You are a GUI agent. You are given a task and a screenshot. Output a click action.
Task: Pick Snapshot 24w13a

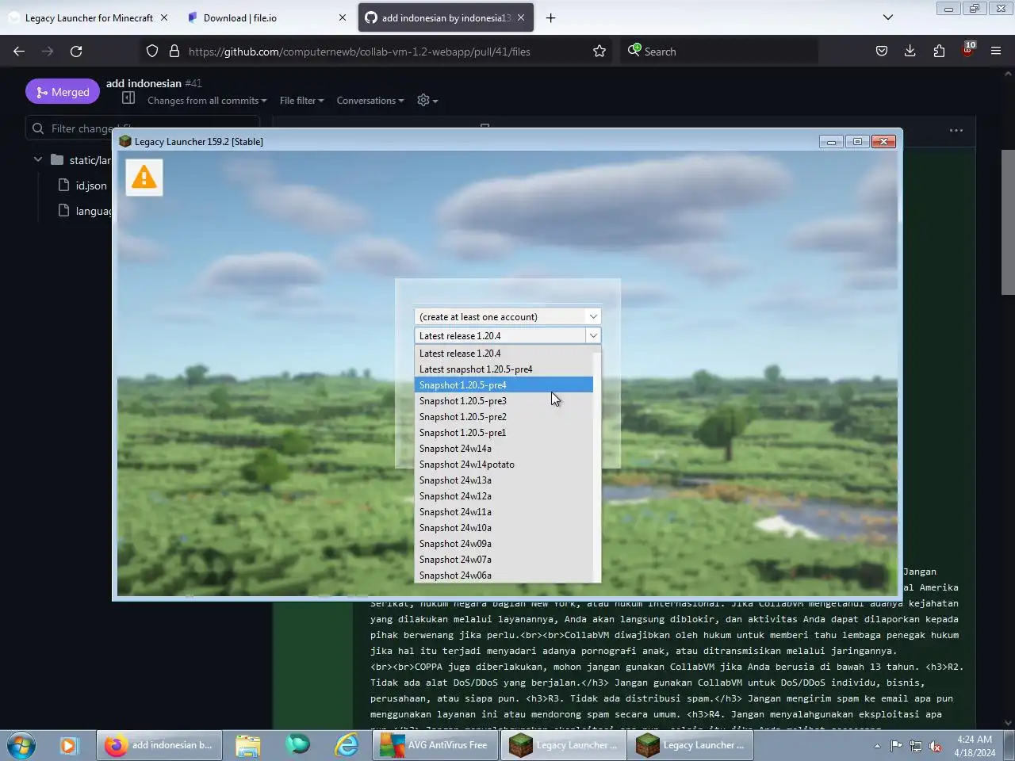pyautogui.click(x=504, y=480)
